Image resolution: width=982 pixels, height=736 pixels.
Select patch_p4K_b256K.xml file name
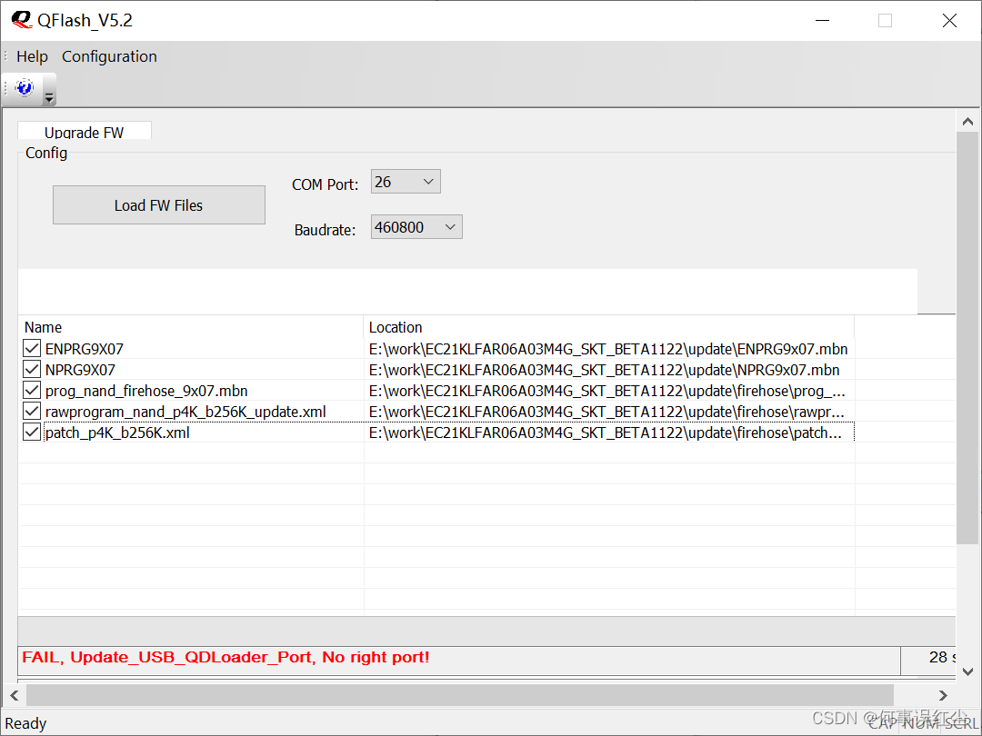pos(117,433)
